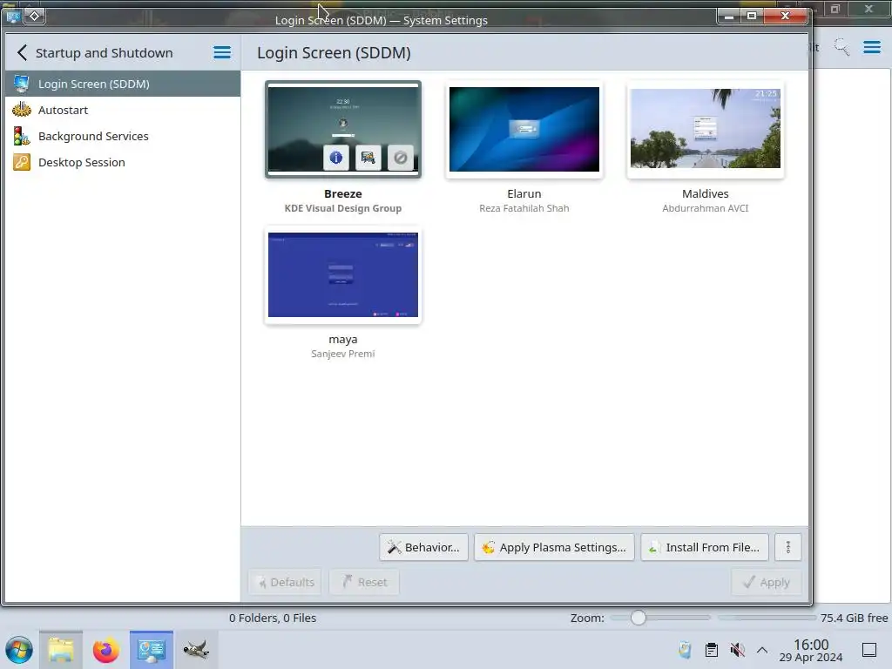Click the 'Abdurrahman AVCI' author label
The image size is (892, 669).
(x=705, y=208)
